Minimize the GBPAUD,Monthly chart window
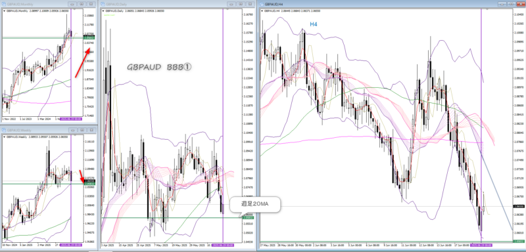The width and height of the screenshot is (526, 252). [x=72, y=4]
